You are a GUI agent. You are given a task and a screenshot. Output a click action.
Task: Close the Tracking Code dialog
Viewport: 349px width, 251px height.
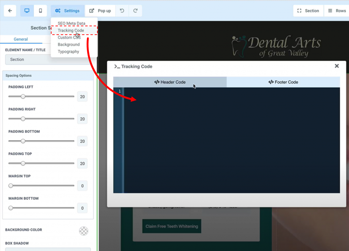point(337,66)
